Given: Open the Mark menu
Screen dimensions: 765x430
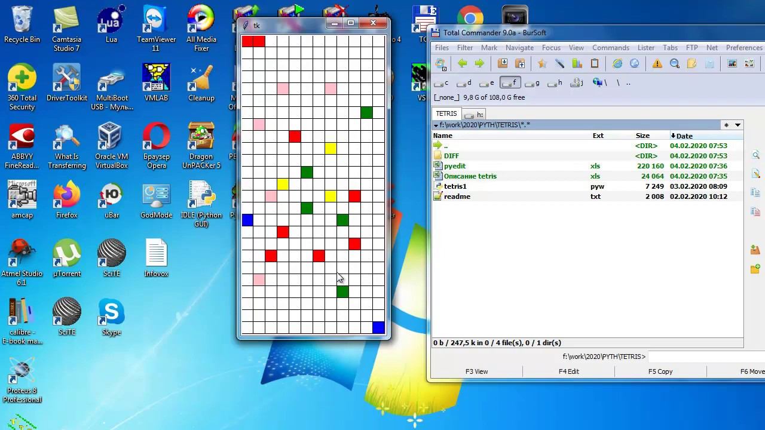Looking at the screenshot, I should click(489, 48).
